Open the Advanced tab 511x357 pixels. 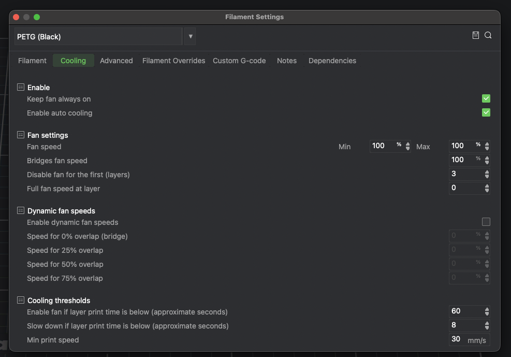[116, 61]
